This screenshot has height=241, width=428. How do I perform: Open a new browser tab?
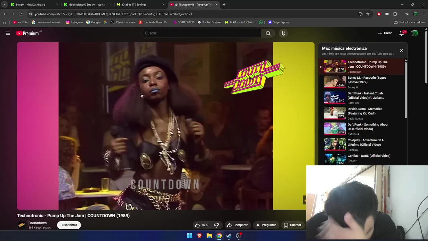point(224,5)
